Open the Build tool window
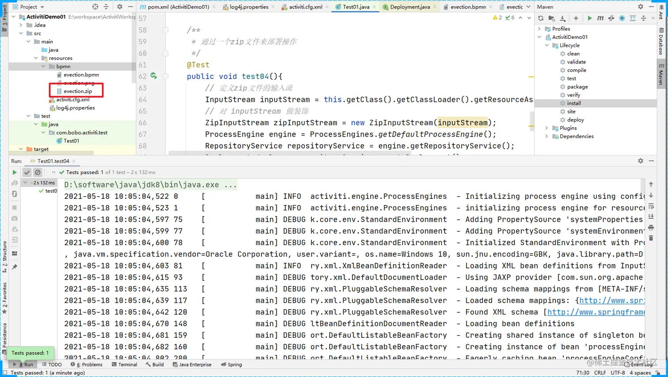668x377 pixels. pos(155,365)
